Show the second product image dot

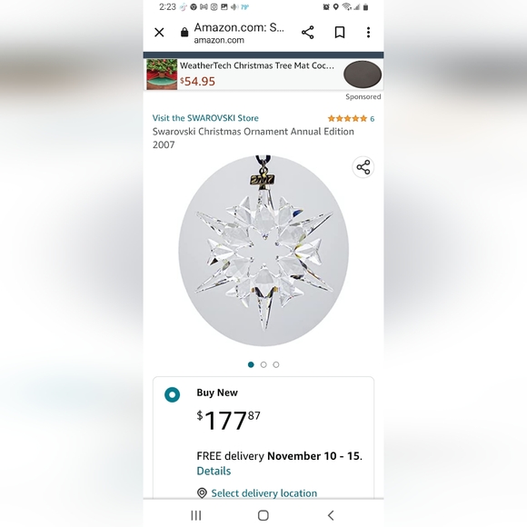pos(263,364)
